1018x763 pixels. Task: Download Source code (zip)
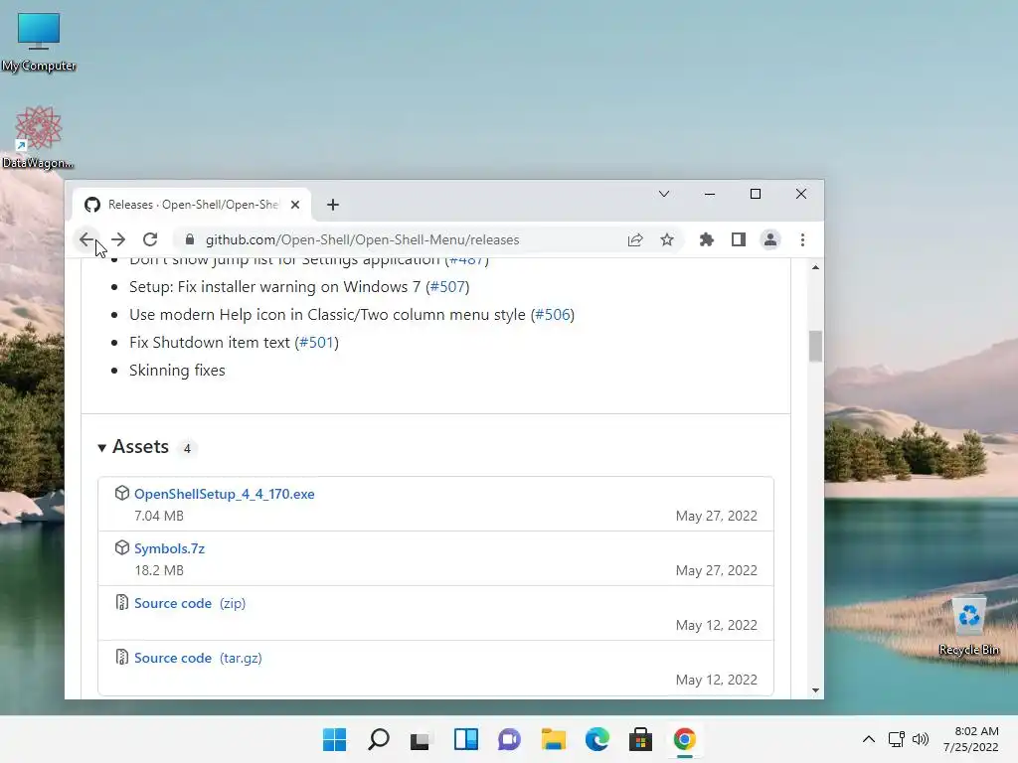pyautogui.click(x=190, y=603)
